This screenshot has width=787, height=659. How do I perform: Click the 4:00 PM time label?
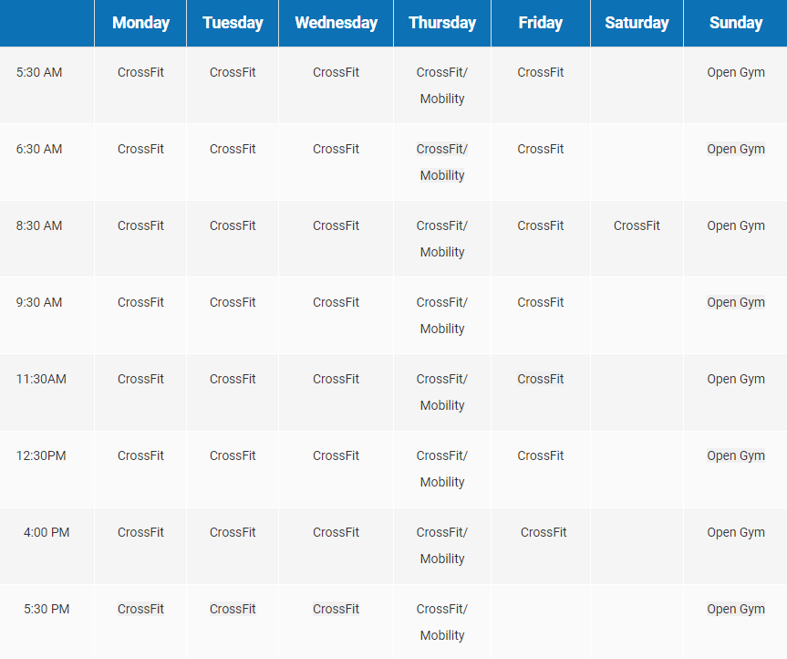coord(47,532)
